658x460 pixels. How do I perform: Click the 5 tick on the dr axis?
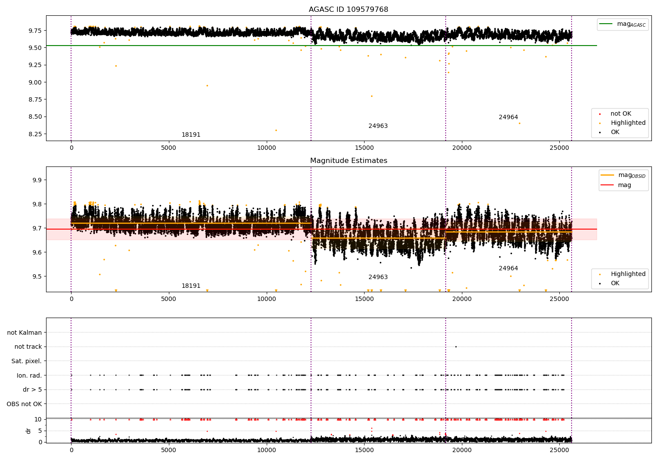pos(40,431)
